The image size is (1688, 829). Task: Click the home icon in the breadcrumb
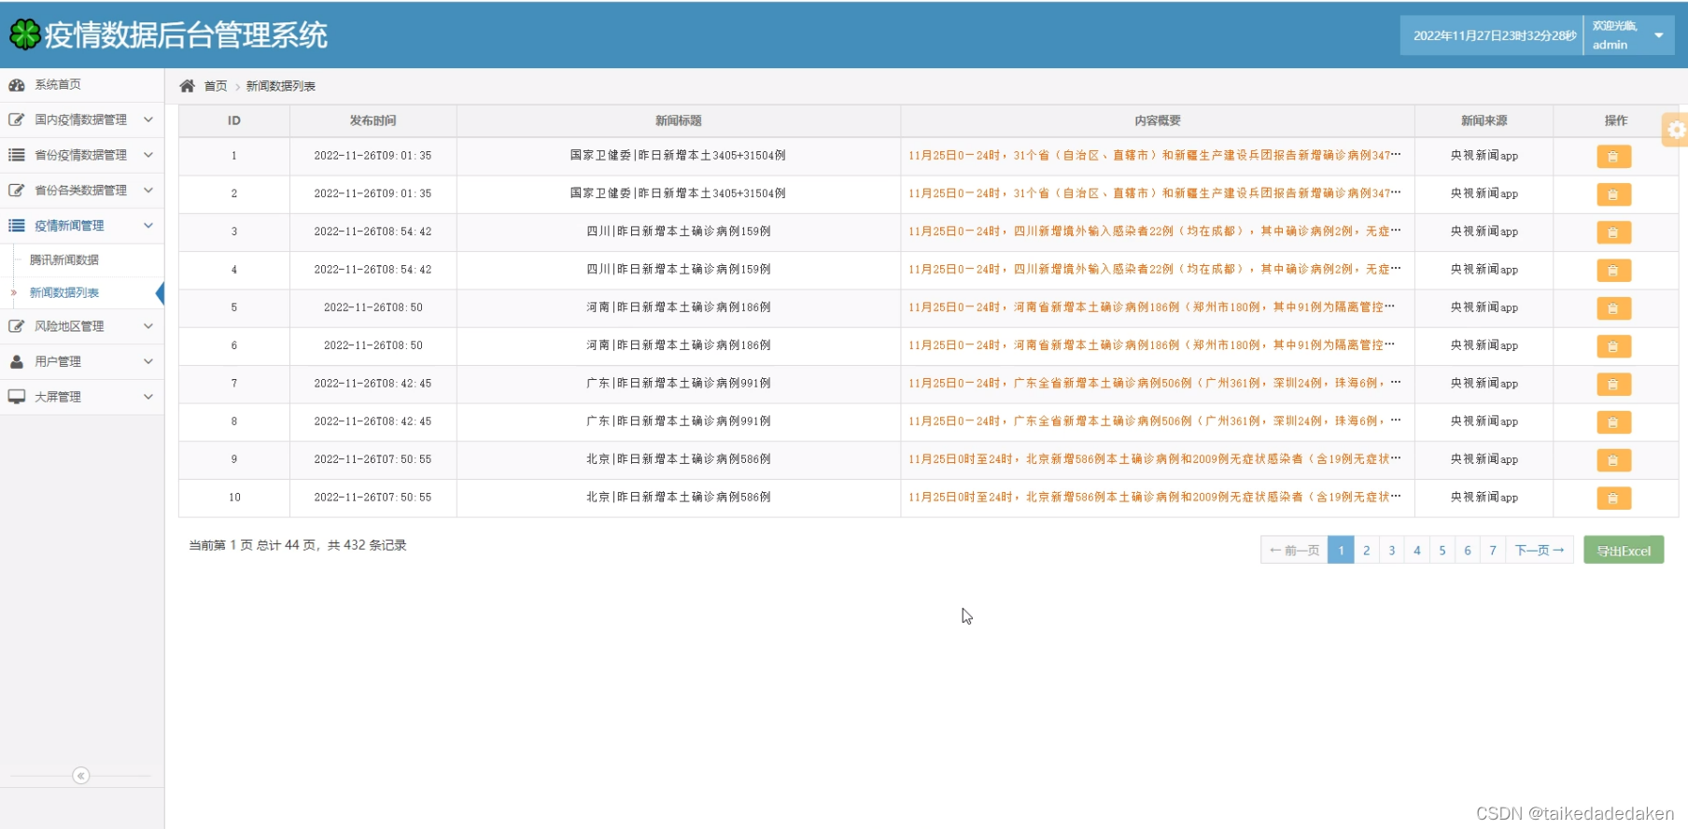point(187,86)
